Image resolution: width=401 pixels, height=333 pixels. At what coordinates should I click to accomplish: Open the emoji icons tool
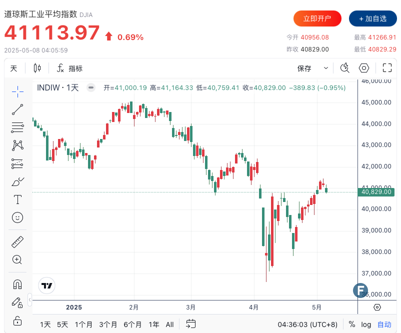(17, 217)
